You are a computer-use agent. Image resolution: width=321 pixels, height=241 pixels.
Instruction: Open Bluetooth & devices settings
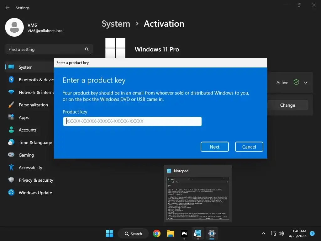30,80
